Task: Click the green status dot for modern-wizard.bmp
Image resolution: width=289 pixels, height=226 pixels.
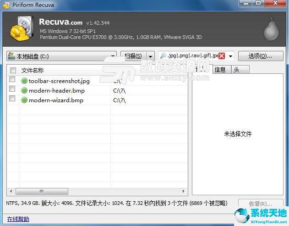Action: (24, 100)
